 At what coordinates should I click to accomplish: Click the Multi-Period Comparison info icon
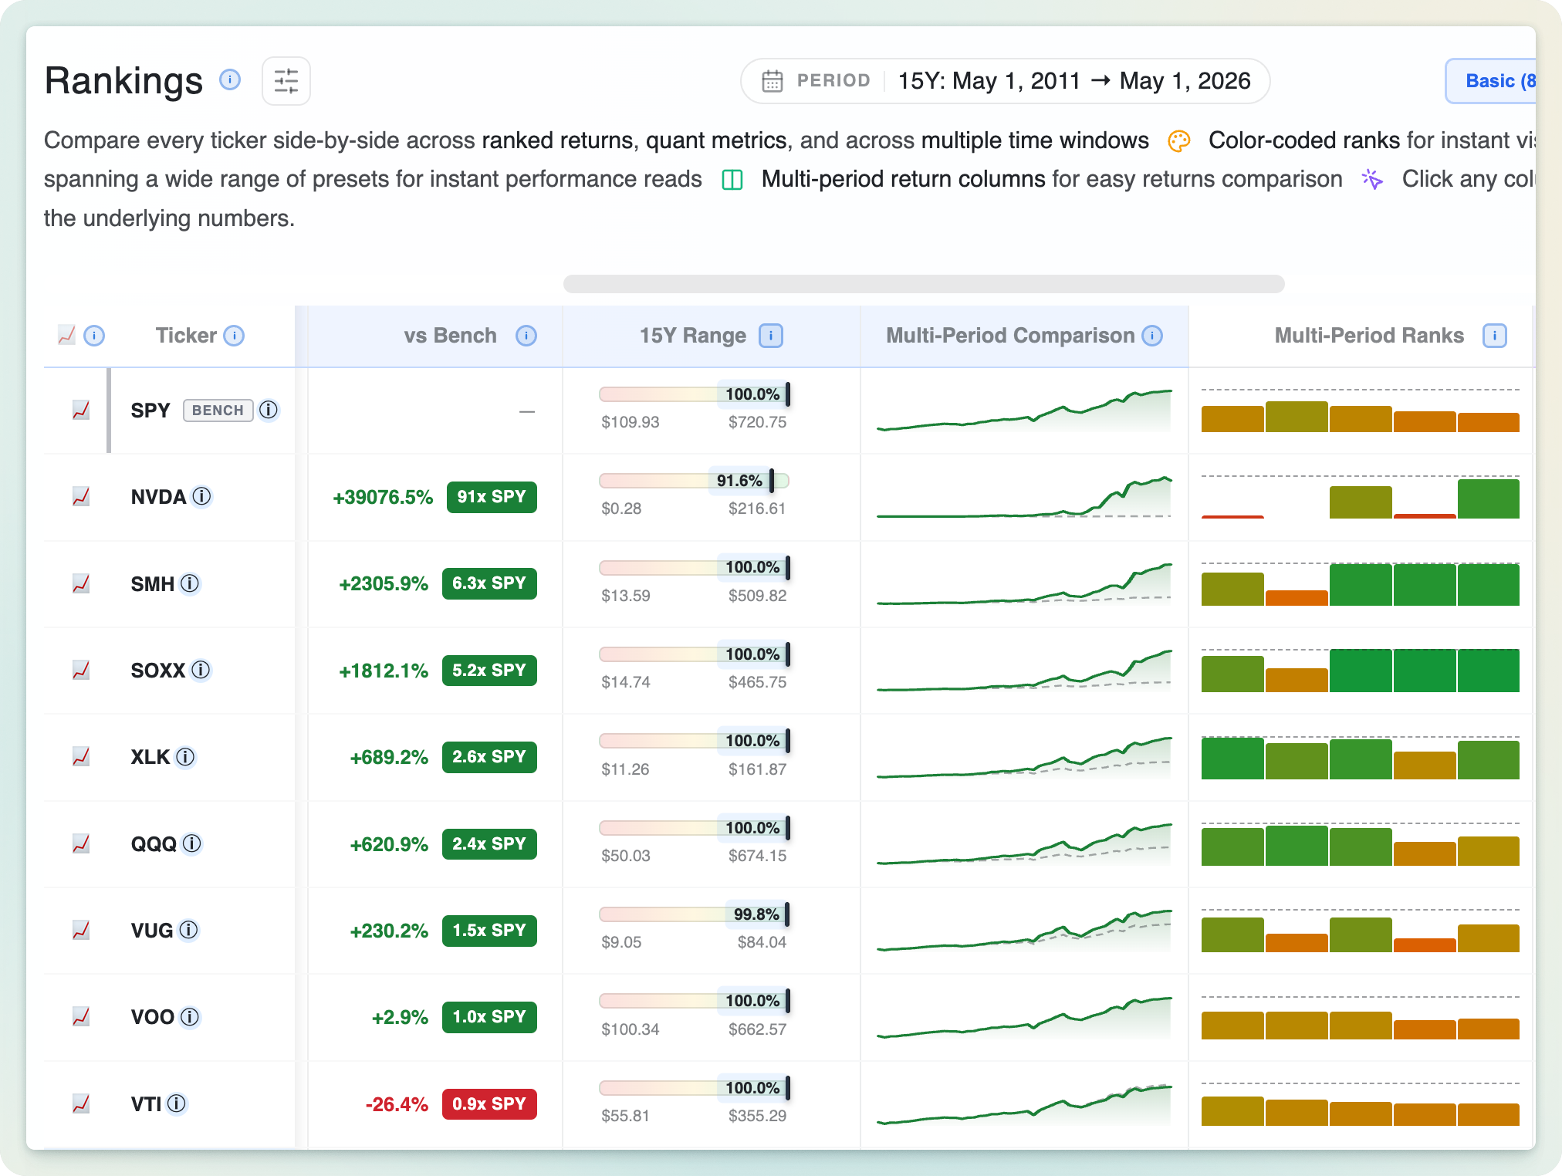click(x=1152, y=336)
